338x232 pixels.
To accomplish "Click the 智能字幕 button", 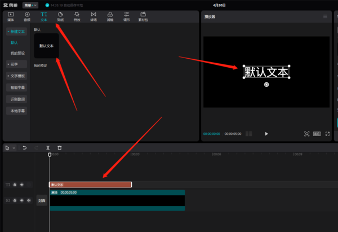I will 17,87.
